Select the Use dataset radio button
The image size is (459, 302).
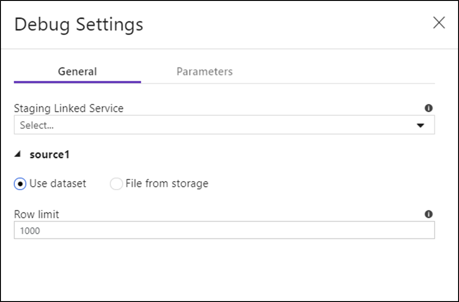[x=20, y=184]
